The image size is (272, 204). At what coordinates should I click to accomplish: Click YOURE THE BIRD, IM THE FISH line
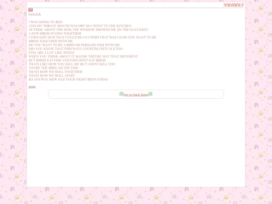coord(53,68)
